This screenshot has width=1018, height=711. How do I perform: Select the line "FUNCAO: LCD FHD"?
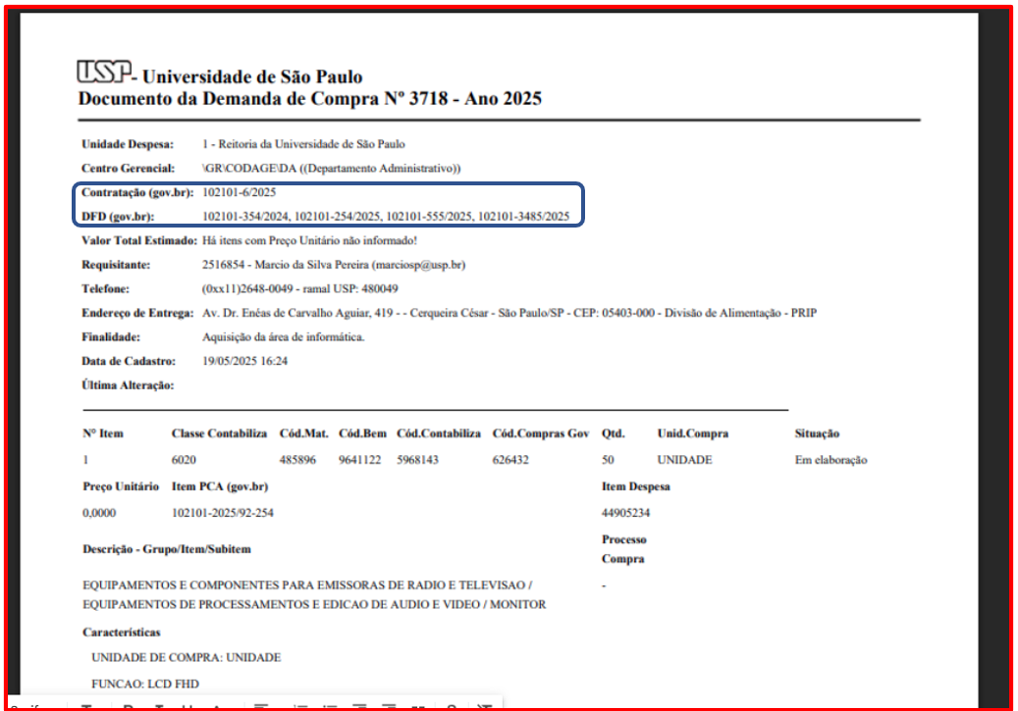click(x=145, y=684)
